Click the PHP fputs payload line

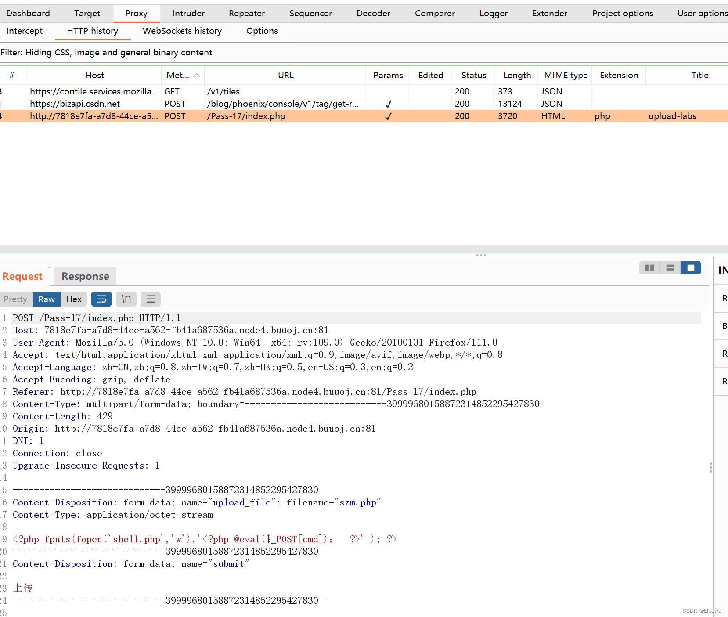click(x=204, y=539)
